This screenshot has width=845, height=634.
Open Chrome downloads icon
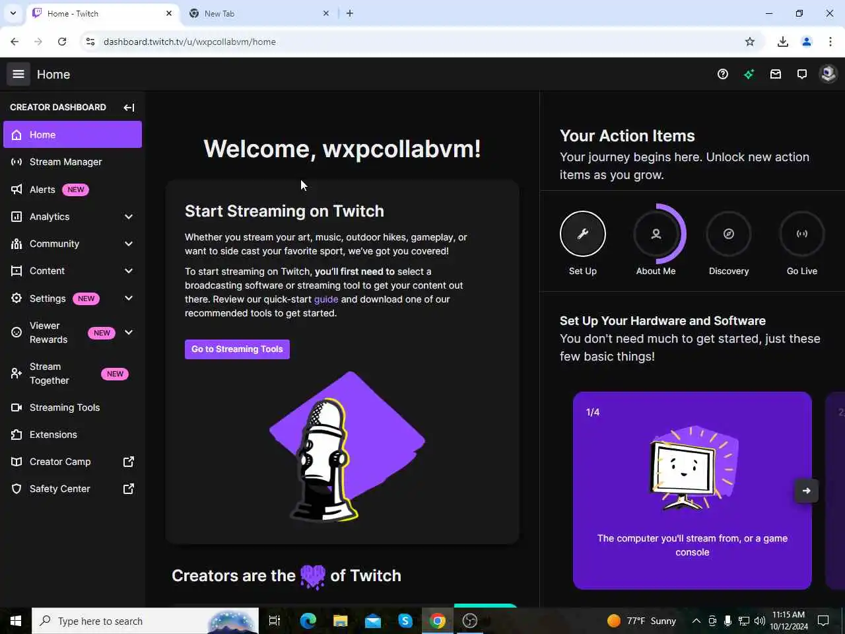(783, 42)
